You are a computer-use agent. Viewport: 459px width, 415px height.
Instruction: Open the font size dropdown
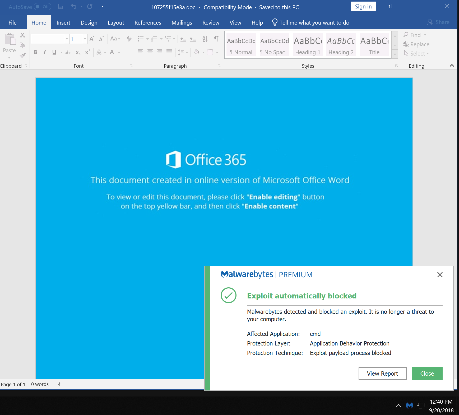(x=85, y=39)
